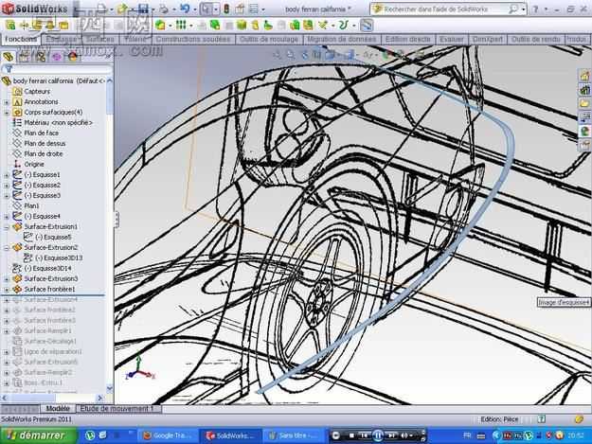Click the Linear Pattern icon in the Fonctions toolbar
592x444 pixels.
tap(181, 26)
